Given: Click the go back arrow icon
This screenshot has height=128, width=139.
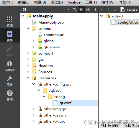Looking at the screenshot, I should click(102, 9).
